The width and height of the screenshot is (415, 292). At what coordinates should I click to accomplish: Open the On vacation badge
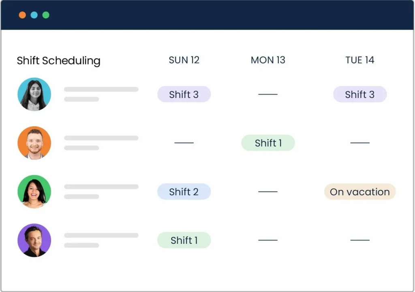click(360, 192)
